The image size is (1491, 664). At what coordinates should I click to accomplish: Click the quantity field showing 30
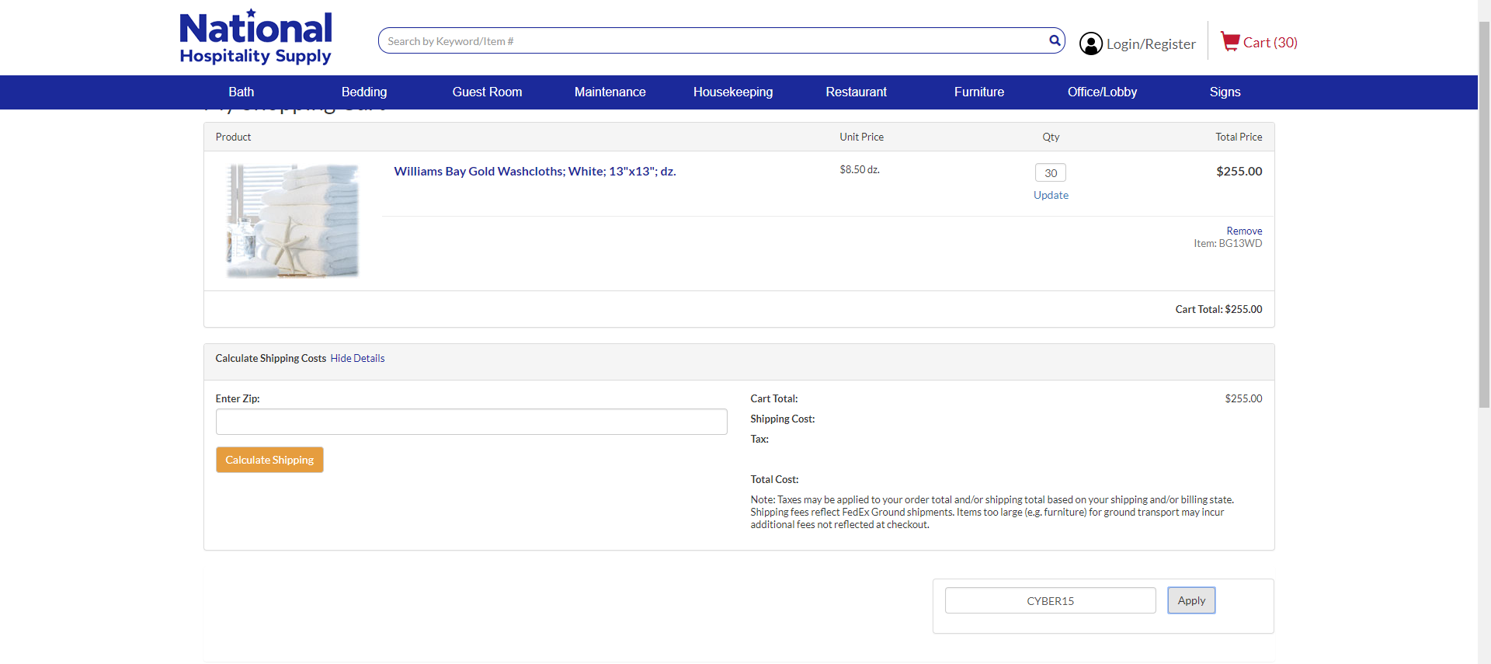pos(1051,172)
